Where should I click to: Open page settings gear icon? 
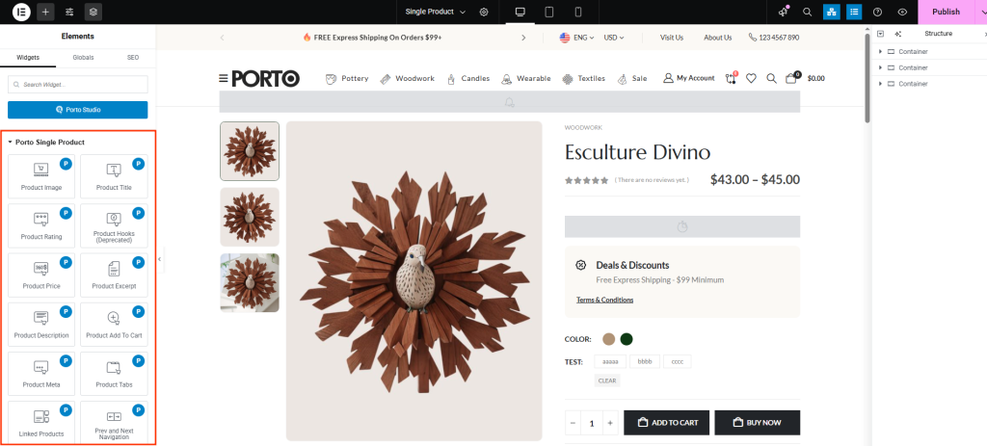coord(484,12)
